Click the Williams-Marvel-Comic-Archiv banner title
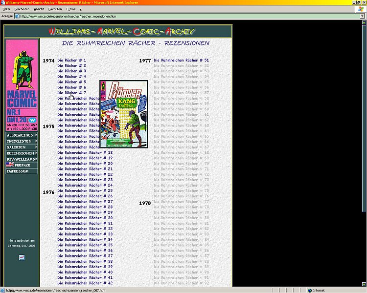Image resolution: width=367 pixels, height=293 pixels. (x=122, y=31)
